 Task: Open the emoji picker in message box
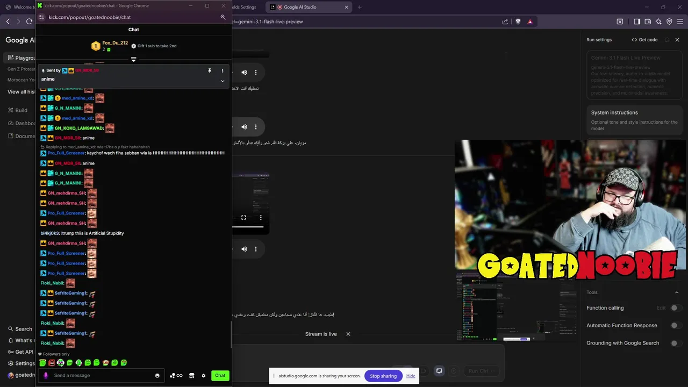(x=157, y=376)
